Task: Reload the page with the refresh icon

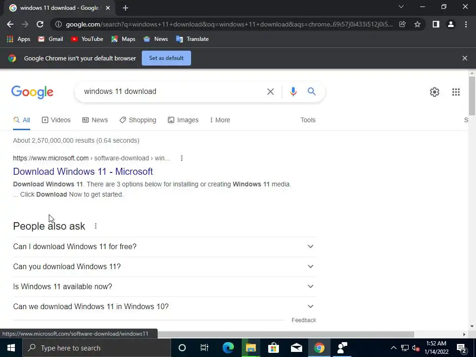Action: pyautogui.click(x=40, y=24)
